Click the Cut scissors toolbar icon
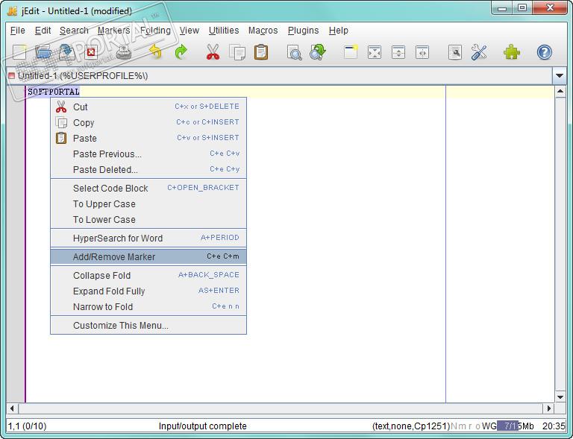The height and width of the screenshot is (439, 573). coord(213,52)
